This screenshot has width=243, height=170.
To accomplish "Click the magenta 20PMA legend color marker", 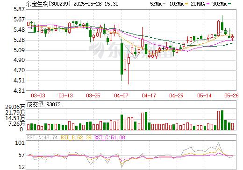I will click(x=208, y=4).
